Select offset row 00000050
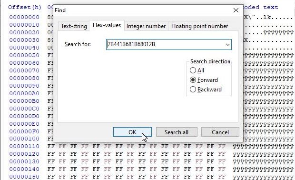Screen dimensions: 295x180 pos(24,55)
